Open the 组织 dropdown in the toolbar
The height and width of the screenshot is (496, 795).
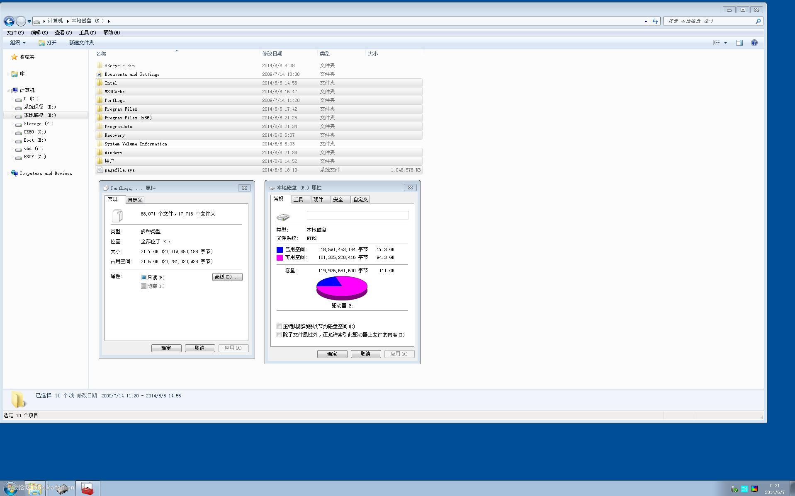(x=18, y=43)
